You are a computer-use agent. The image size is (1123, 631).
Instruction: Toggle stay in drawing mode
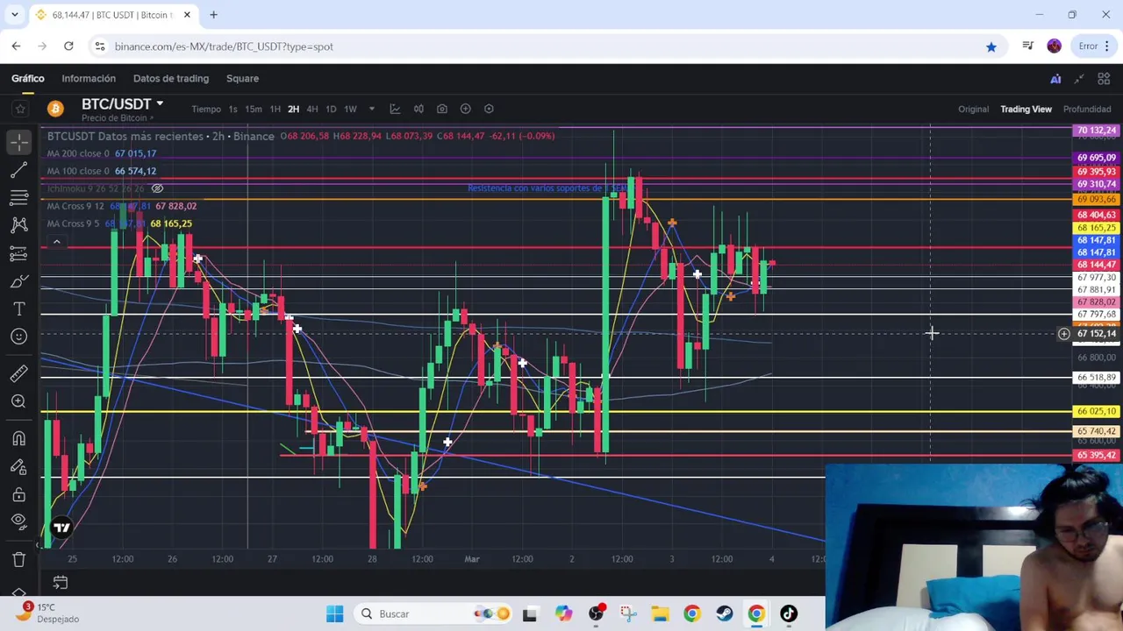click(x=19, y=466)
